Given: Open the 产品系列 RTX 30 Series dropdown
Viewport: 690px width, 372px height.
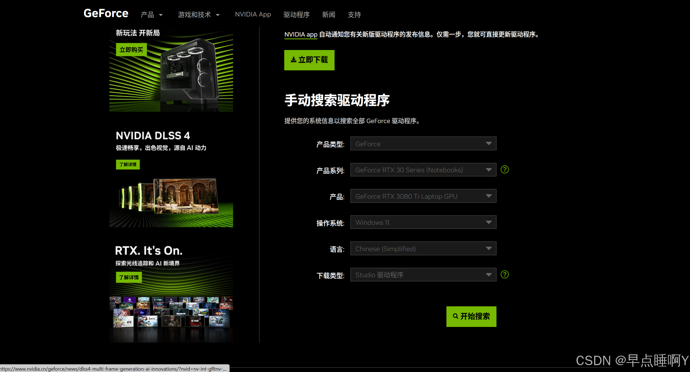Looking at the screenshot, I should [x=423, y=170].
